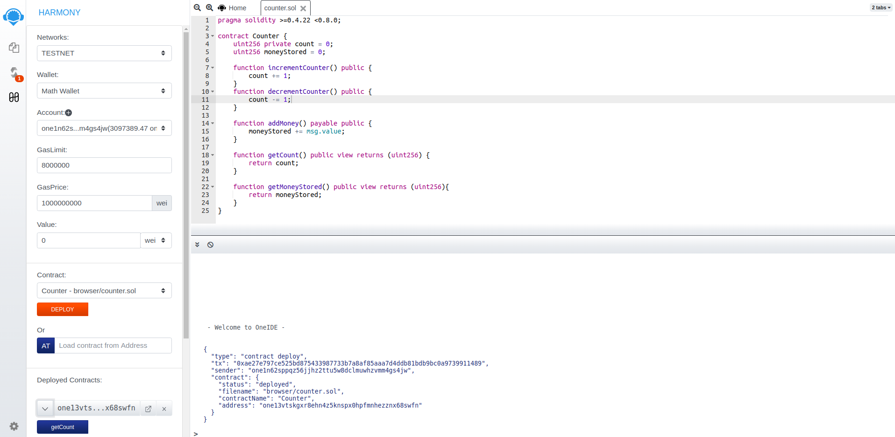The image size is (895, 437).
Task: Fold getCount function at line 18
Action: [213, 155]
